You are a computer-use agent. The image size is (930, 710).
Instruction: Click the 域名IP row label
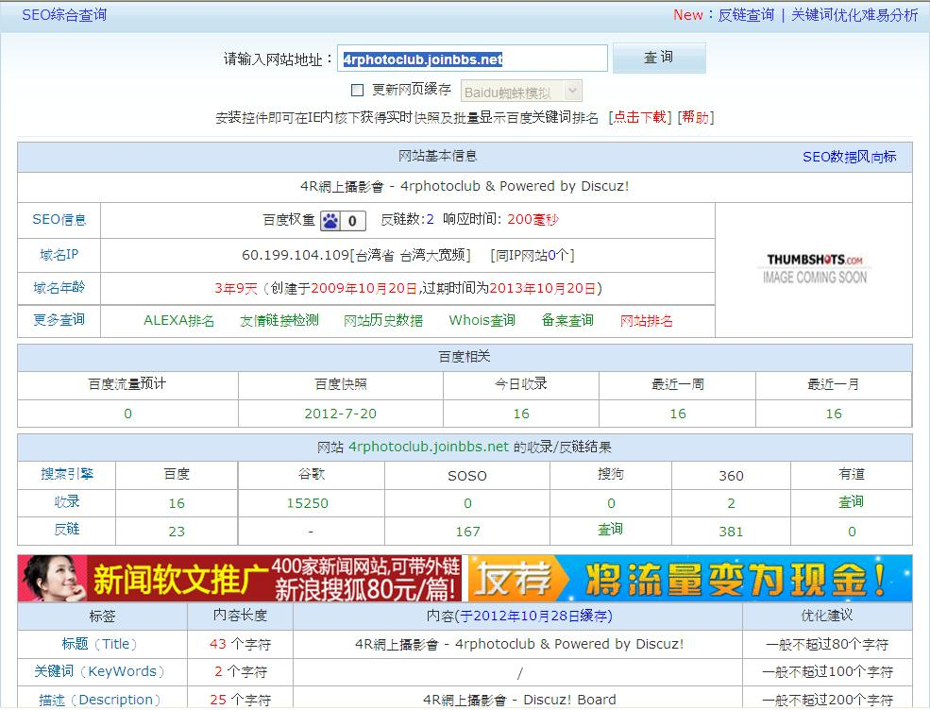coord(59,255)
